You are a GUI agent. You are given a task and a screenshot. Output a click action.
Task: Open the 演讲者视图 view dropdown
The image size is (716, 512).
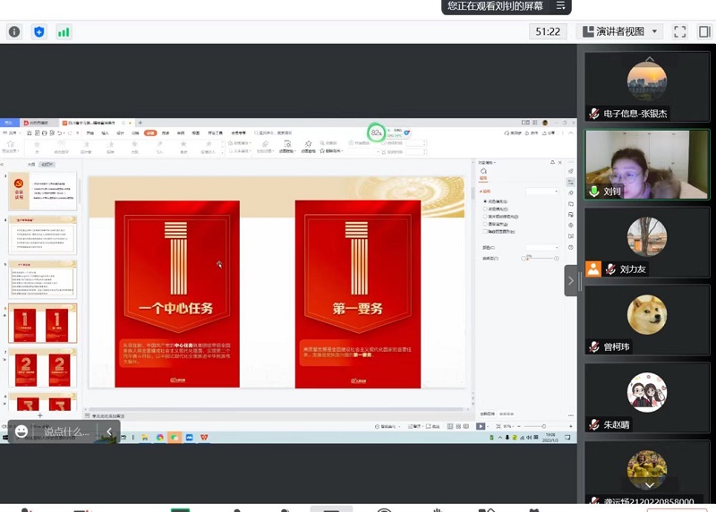621,31
